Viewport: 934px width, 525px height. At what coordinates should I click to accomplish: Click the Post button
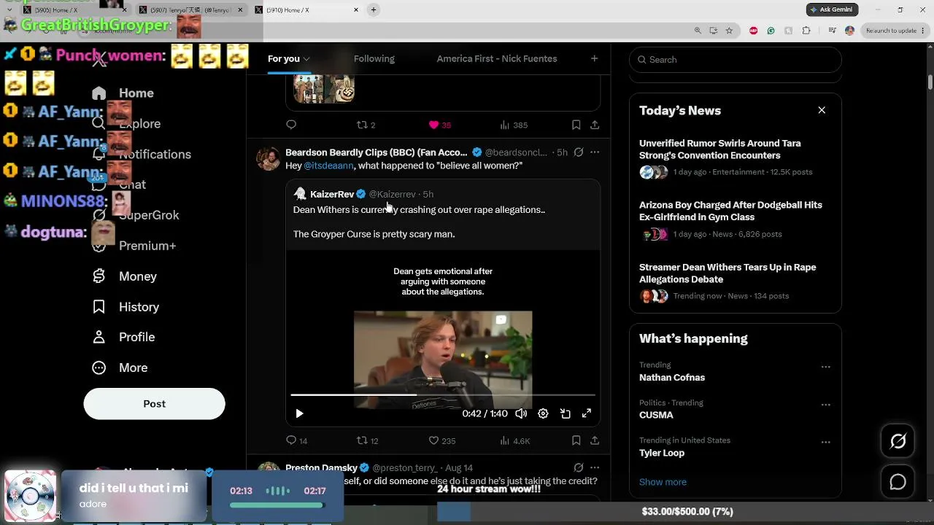(154, 404)
